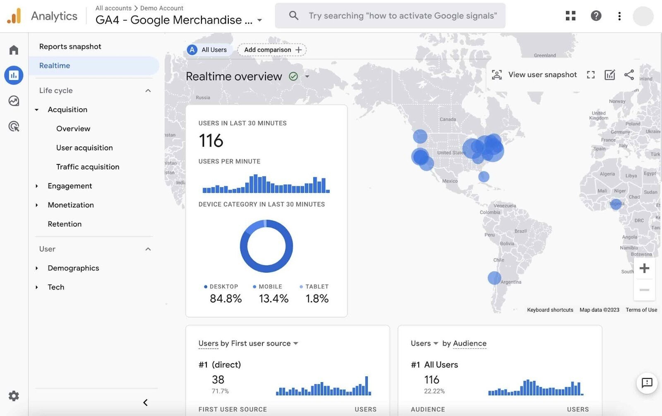
Task: Click the fullscreen expand icon
Action: 591,75
